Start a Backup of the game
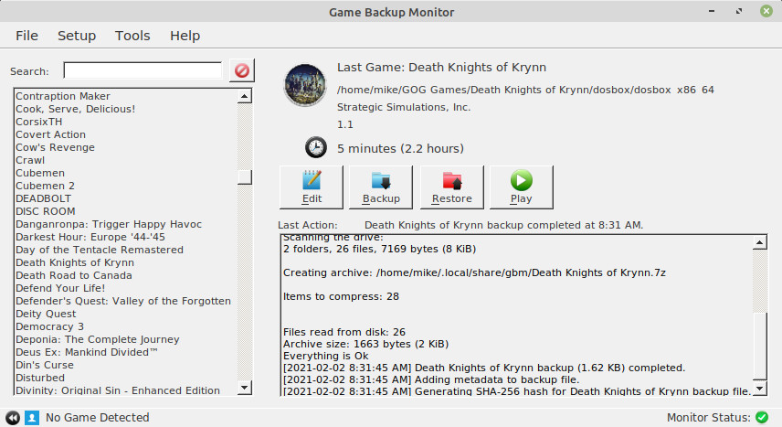This screenshot has height=427, width=782. click(x=381, y=187)
